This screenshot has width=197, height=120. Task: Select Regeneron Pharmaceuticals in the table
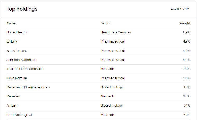click(28, 87)
